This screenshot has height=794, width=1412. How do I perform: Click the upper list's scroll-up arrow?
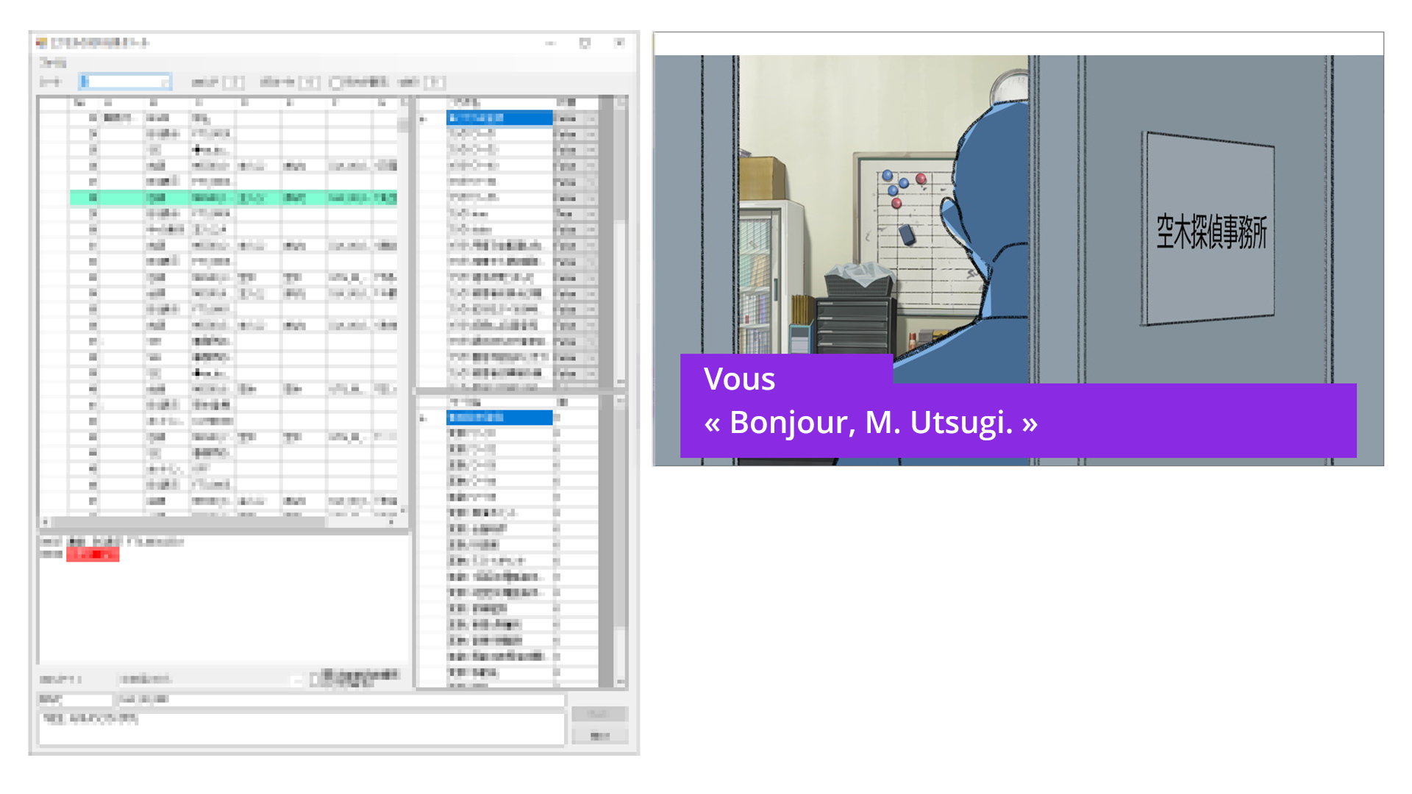621,102
